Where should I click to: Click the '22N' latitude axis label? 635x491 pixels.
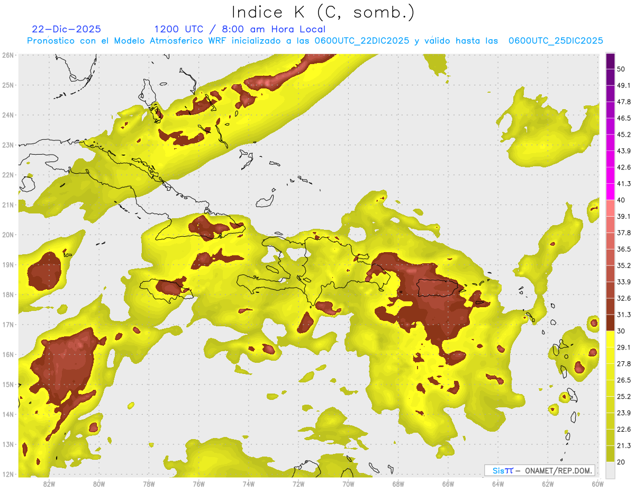pos(7,175)
